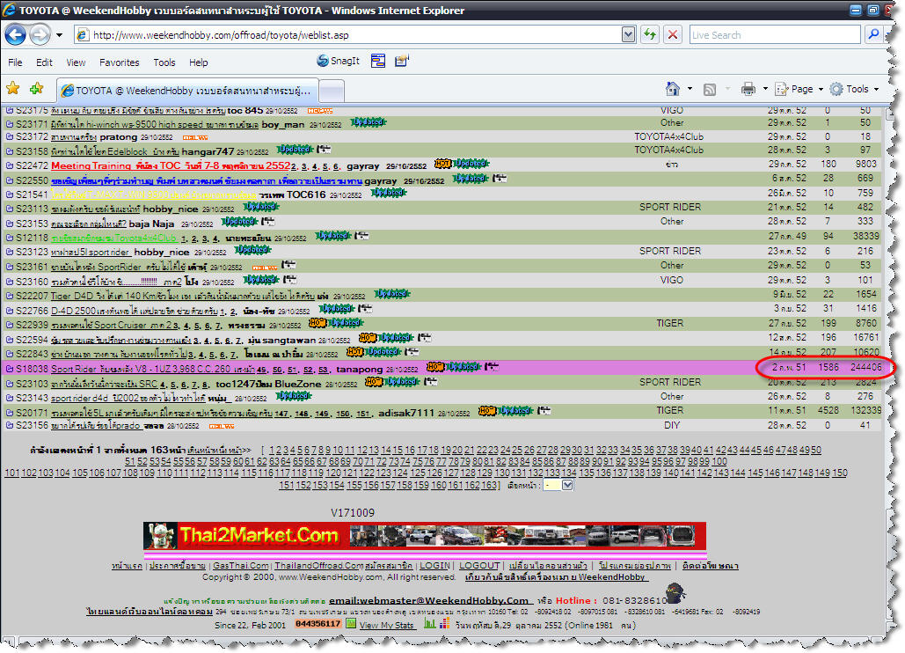Click the Thai2Market.Com banner
Screen dimensions: 905x653
click(424, 535)
